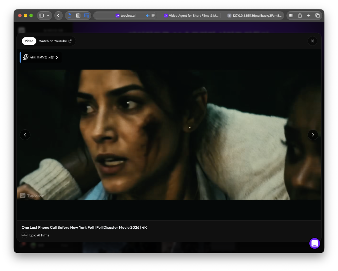Screen dimensions: 338x271
Task: Click the paid promotion dollar icon
Action: [x=26, y=57]
